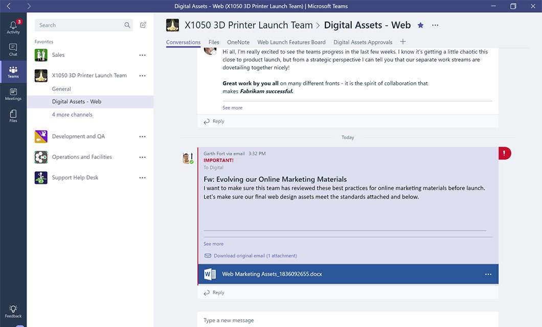542x327 pixels.
Task: Expand the 4 more channels list
Action: point(72,115)
